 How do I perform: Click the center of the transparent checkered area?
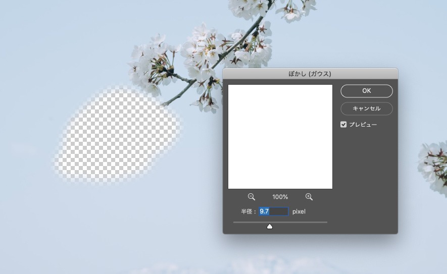(118, 136)
